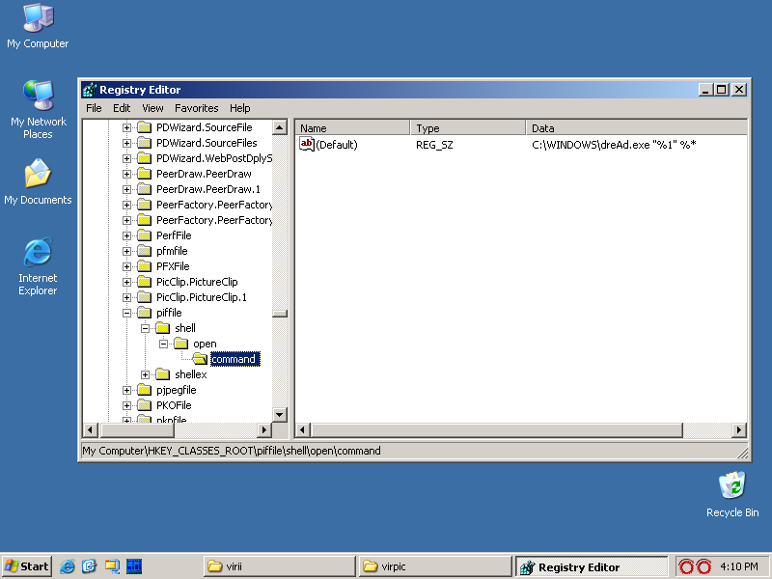Click the Start button
Viewport: 772px width, 579px height.
27,566
